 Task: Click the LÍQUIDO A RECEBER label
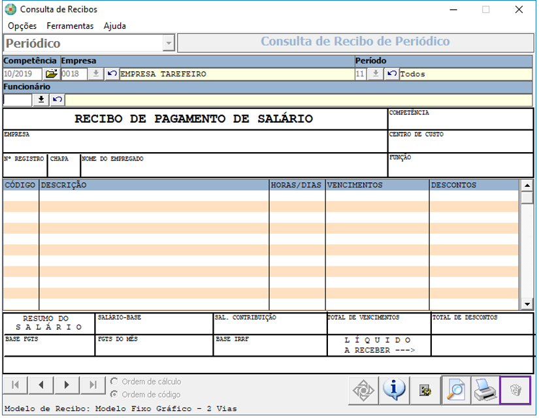coord(379,345)
